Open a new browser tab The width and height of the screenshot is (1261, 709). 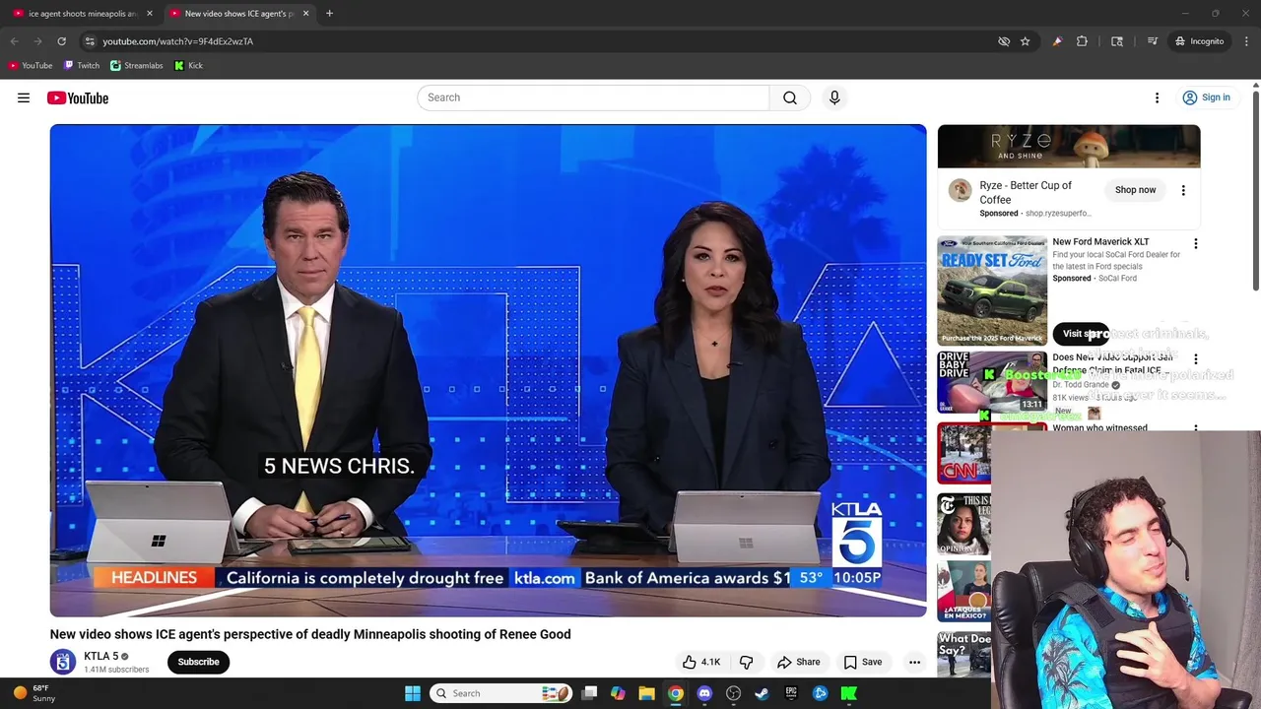coord(329,14)
